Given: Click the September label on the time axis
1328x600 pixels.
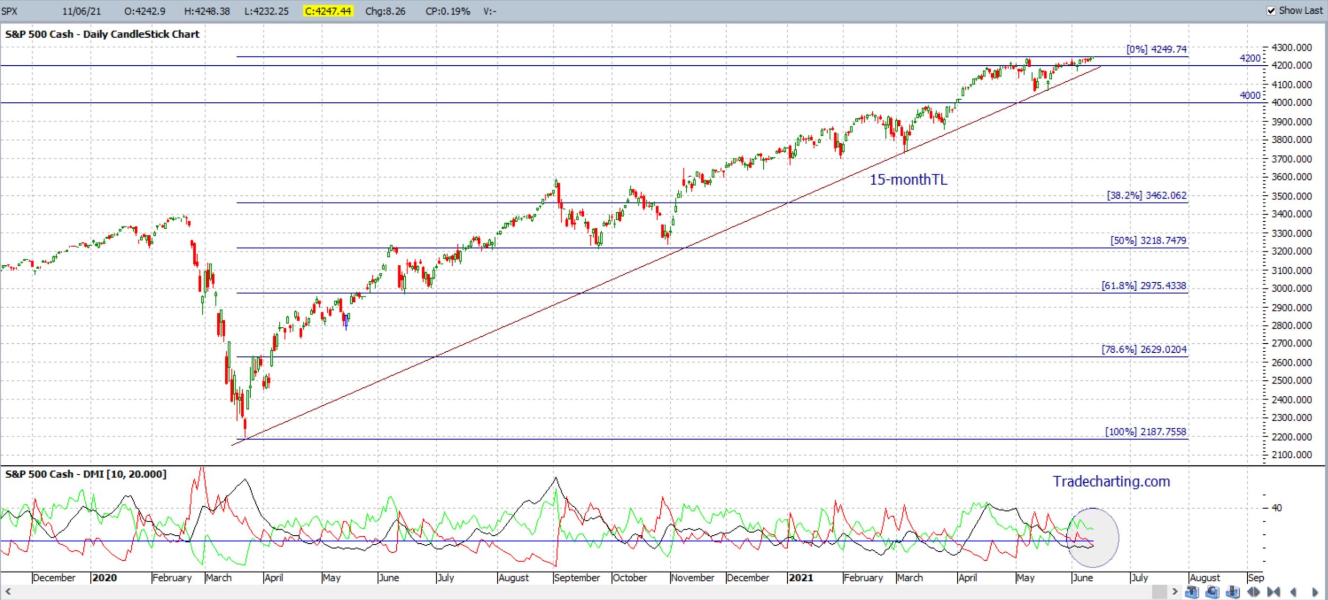Looking at the screenshot, I should [x=577, y=577].
